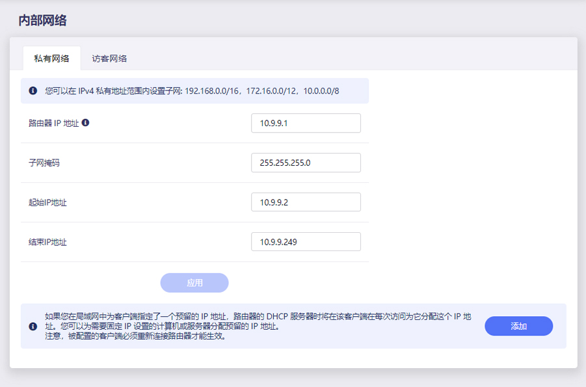Click the 起始IP地址 label
Image resolution: width=586 pixels, height=387 pixels.
47,203
